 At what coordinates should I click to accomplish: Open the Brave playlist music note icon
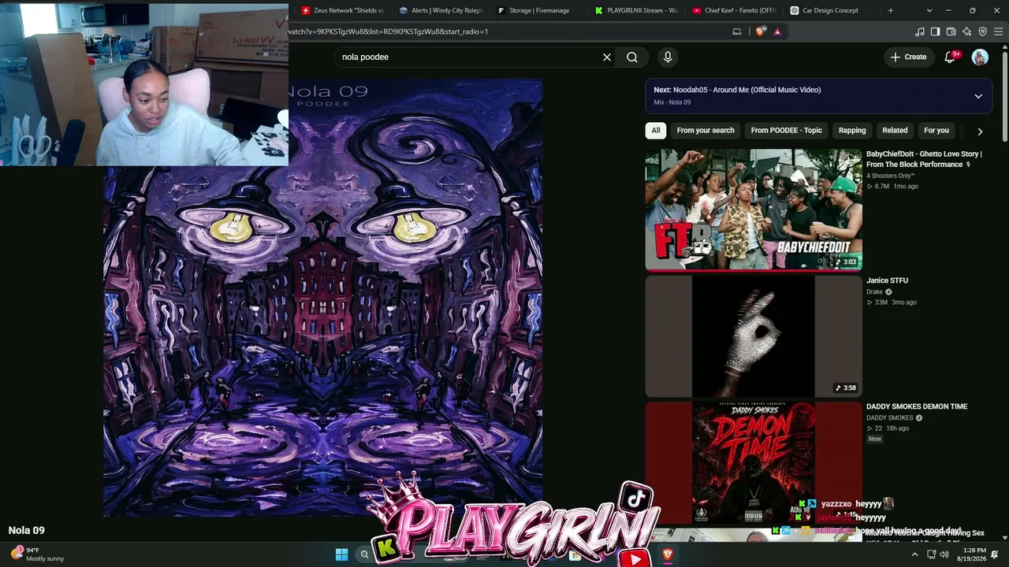(920, 31)
